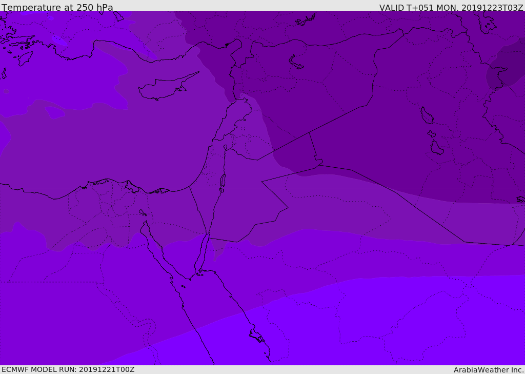
Task: Click the 'VALID T+051 MON. 20191223T03Z' timestamp
Action: point(451,7)
